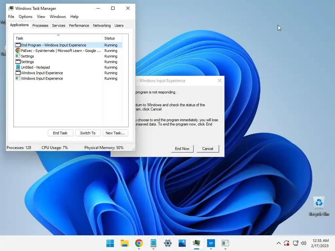
Task: Click Cancel in End Program dialog
Action: point(208,149)
